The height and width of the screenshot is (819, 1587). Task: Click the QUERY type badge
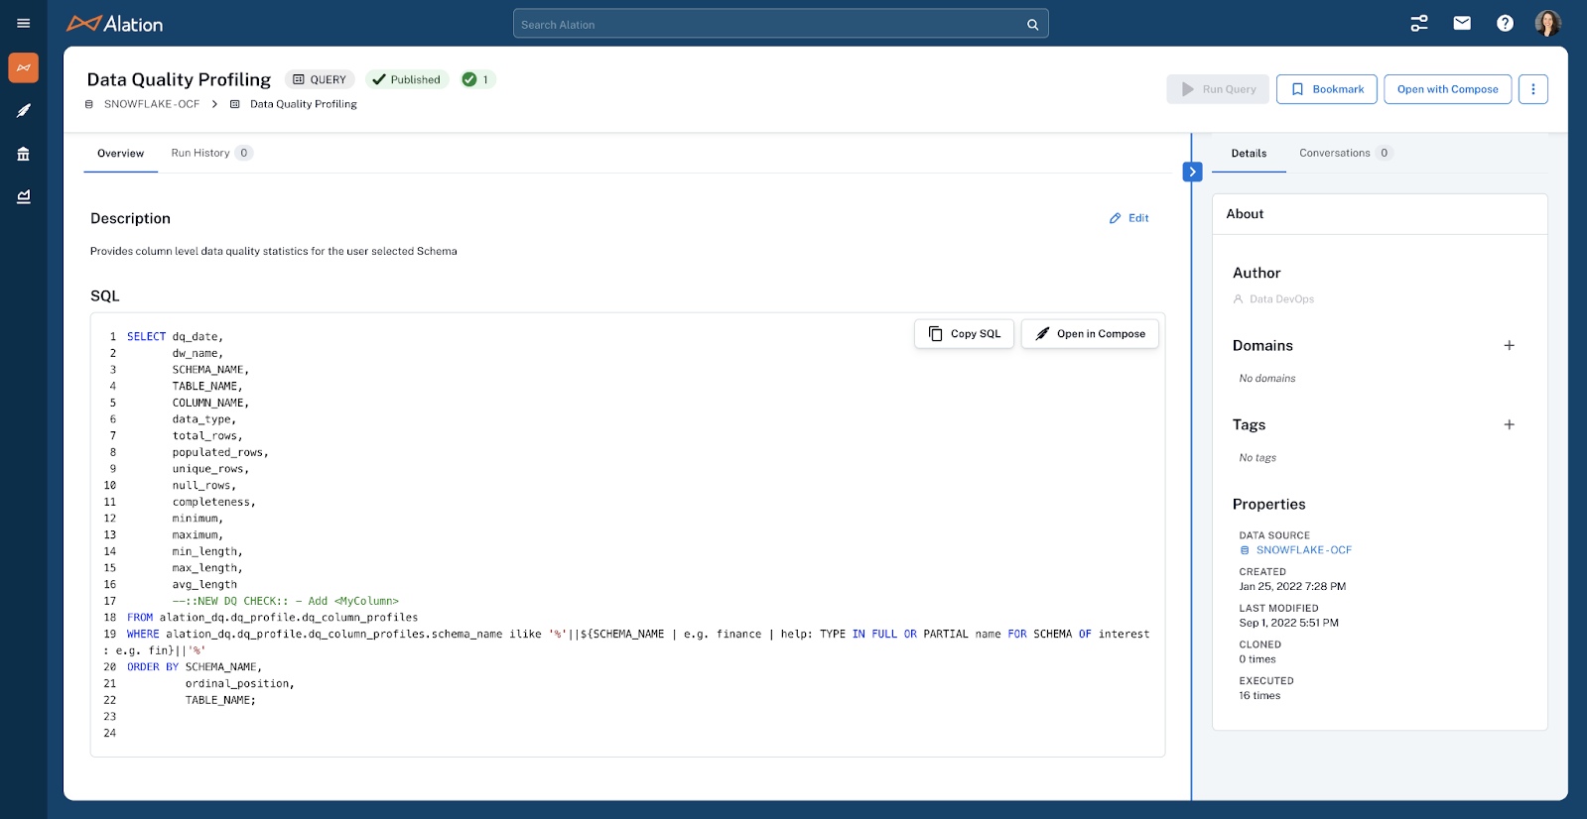point(320,79)
